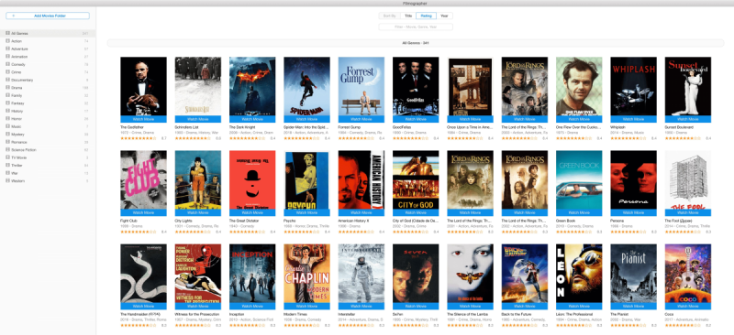Image resolution: width=734 pixels, height=335 pixels.
Task: Watch Movie button under Forrest Gump
Action: pyautogui.click(x=361, y=119)
